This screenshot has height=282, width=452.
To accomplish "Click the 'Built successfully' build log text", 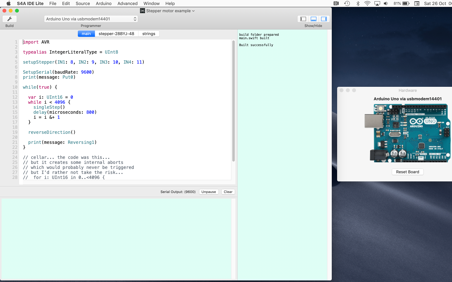I will click(x=256, y=45).
